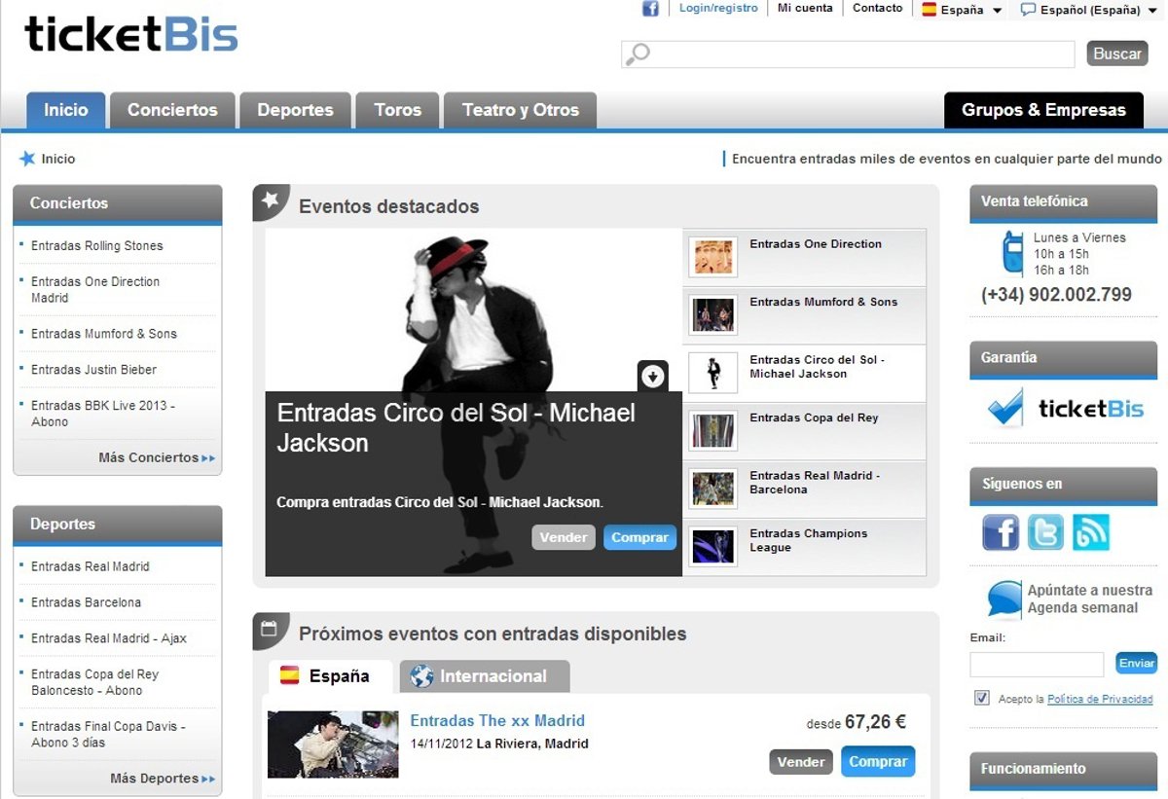Select Entradas Copa del Rey thumbnail
Image resolution: width=1168 pixels, height=799 pixels.
pyautogui.click(x=712, y=430)
